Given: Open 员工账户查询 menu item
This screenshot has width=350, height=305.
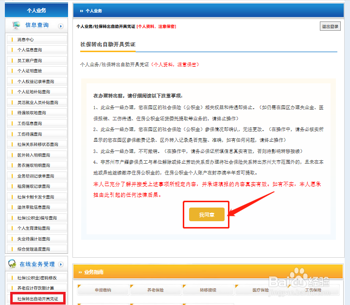Looking at the screenshot, I should tap(37, 60).
